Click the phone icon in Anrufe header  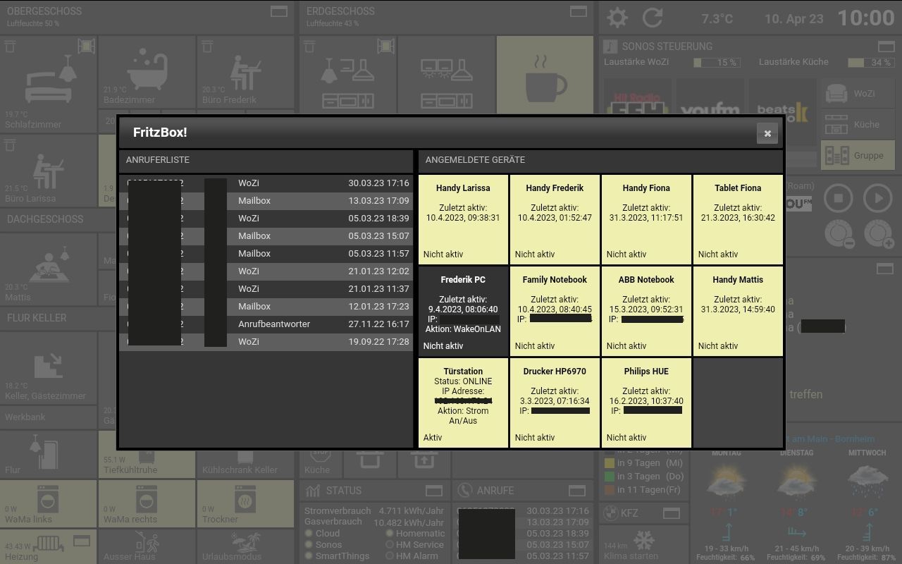coord(464,490)
